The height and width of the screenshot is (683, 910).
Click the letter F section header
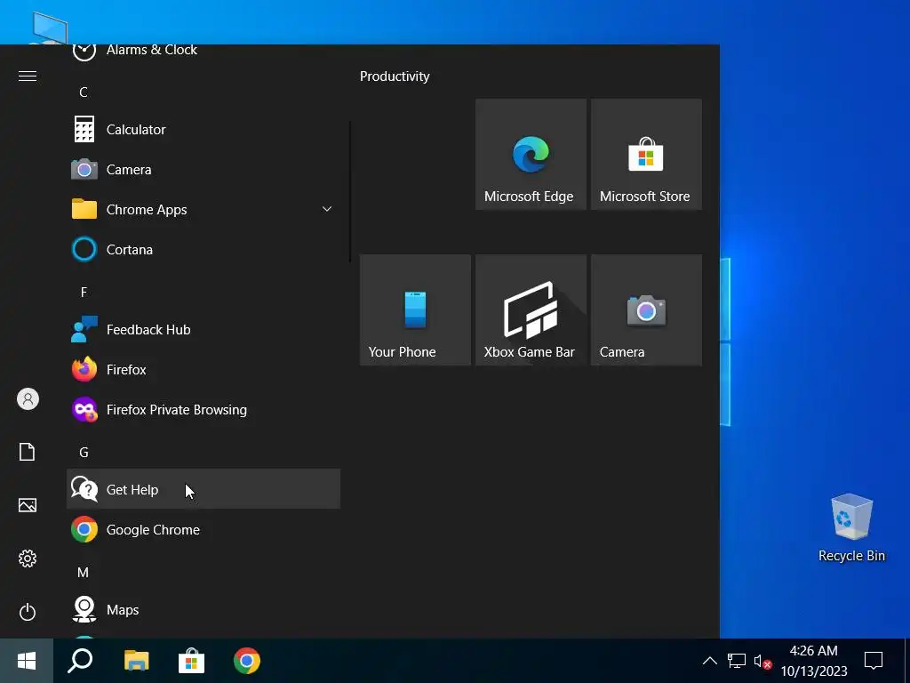(84, 292)
